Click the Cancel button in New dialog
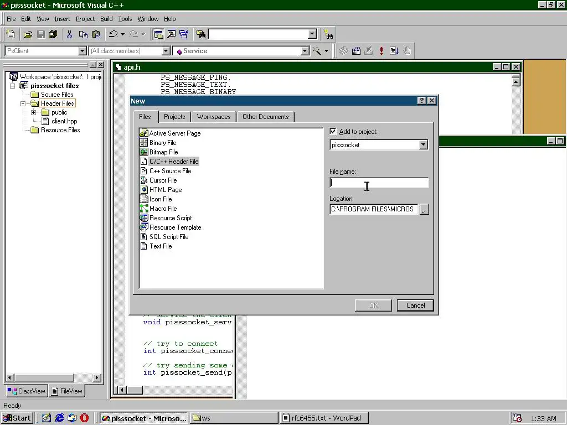This screenshot has height=425, width=567. [415, 305]
